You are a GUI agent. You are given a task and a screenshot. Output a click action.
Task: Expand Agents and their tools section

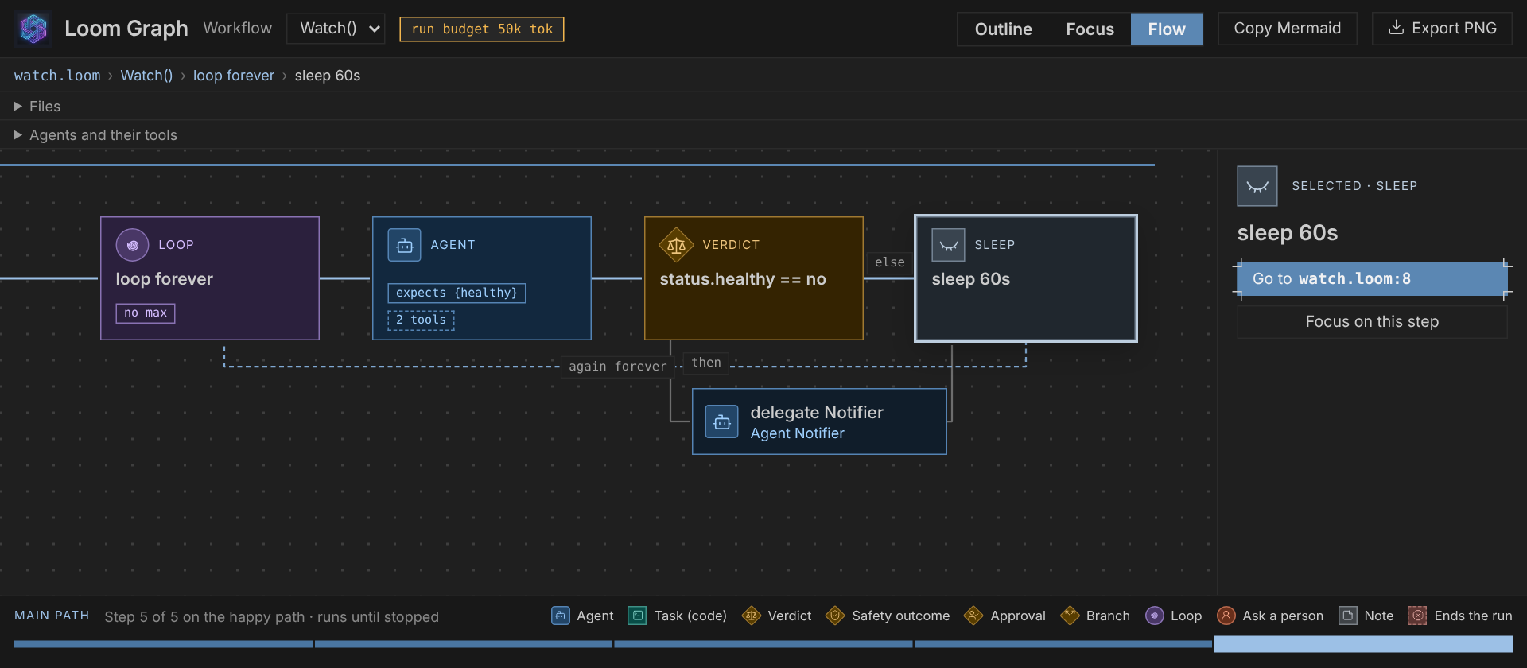pos(95,135)
